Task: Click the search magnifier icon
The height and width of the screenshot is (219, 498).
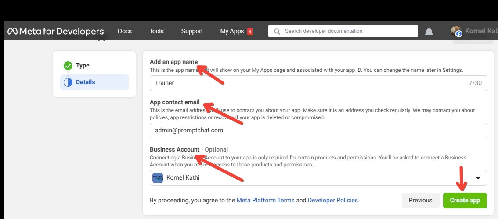Action: coord(277,31)
